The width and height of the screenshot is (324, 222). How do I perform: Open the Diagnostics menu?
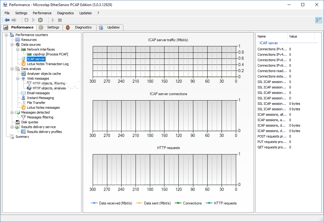(65, 13)
